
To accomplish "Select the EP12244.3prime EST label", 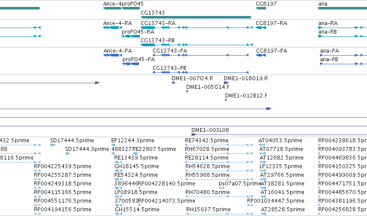I will [x=133, y=141].
